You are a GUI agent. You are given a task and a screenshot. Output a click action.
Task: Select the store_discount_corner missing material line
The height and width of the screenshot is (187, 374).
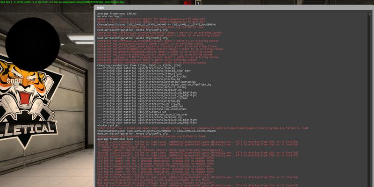(143, 98)
